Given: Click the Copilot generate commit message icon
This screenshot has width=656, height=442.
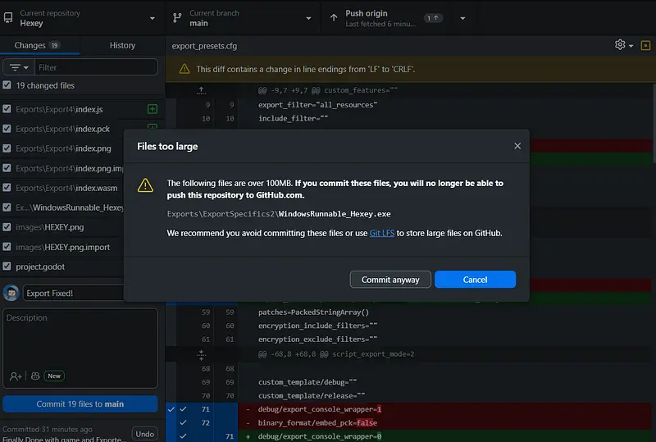Looking at the screenshot, I should (35, 376).
